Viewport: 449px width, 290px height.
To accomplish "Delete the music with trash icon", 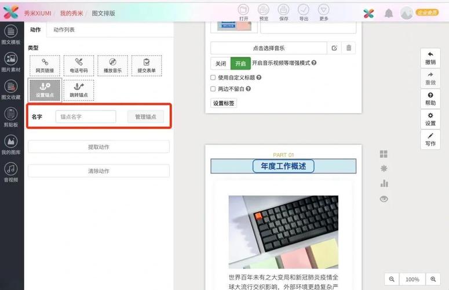I will pyautogui.click(x=349, y=48).
